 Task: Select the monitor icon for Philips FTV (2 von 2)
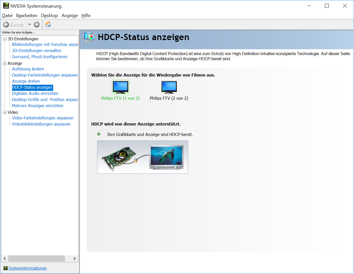pyautogui.click(x=169, y=87)
